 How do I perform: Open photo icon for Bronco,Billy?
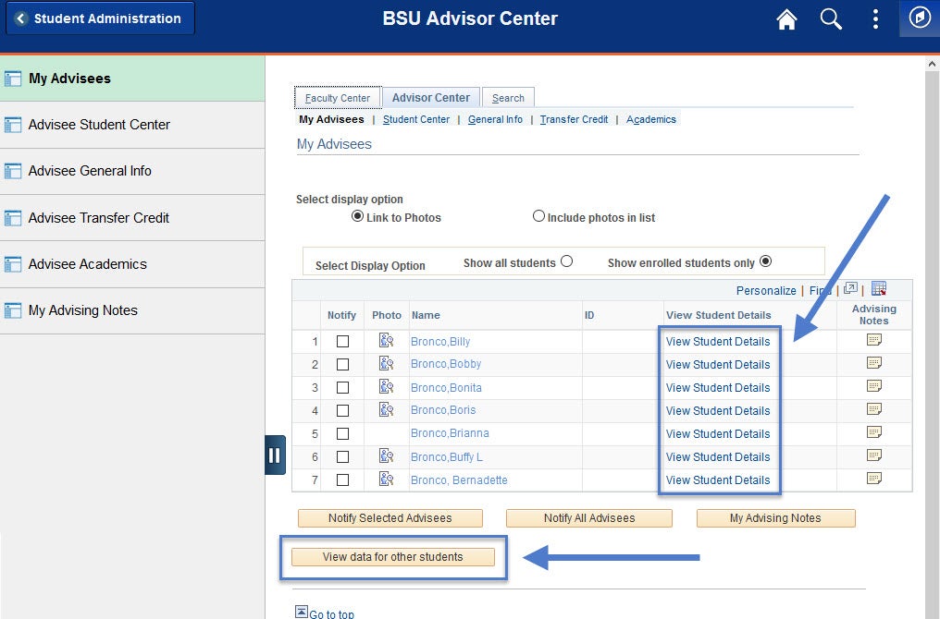386,341
